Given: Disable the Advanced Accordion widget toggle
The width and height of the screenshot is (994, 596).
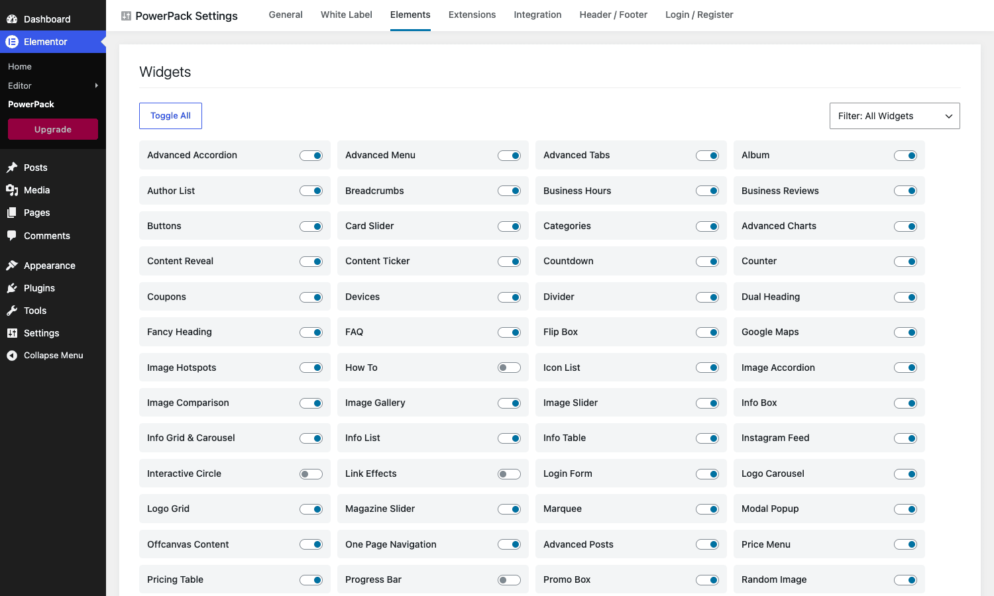Looking at the screenshot, I should coord(311,156).
